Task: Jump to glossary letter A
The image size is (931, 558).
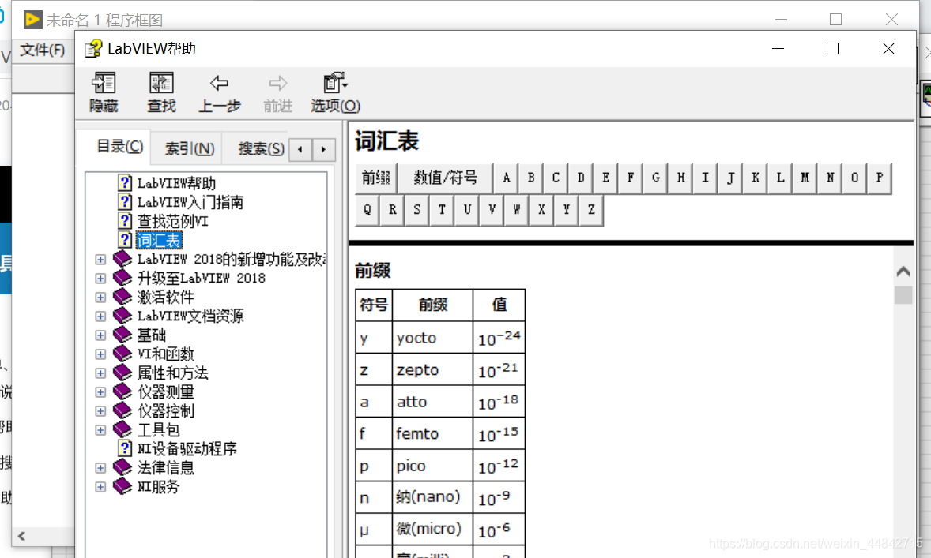Action: click(506, 178)
